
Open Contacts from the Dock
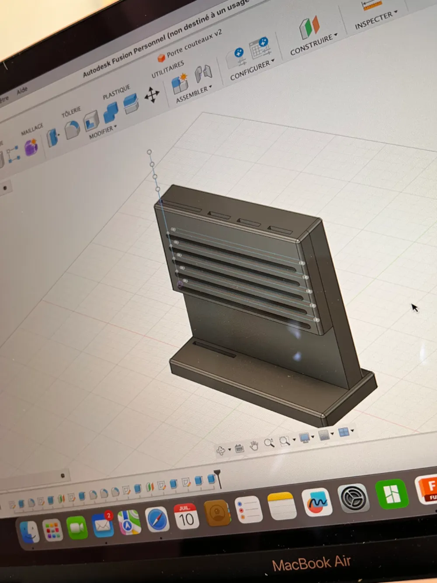click(217, 513)
